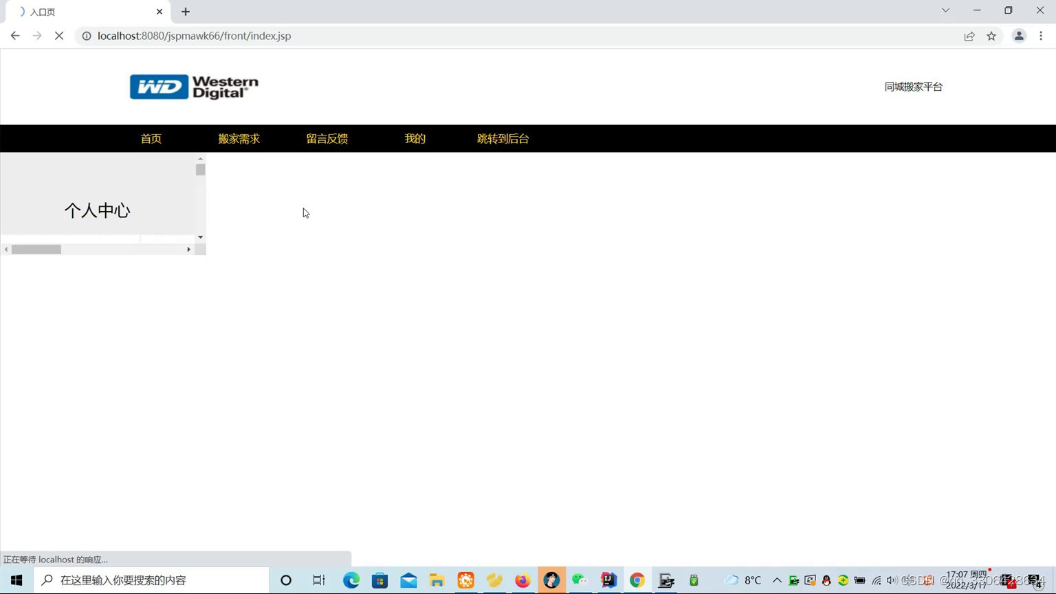This screenshot has width=1056, height=594.
Task: Close the 入口页 tab
Action: coord(159,12)
